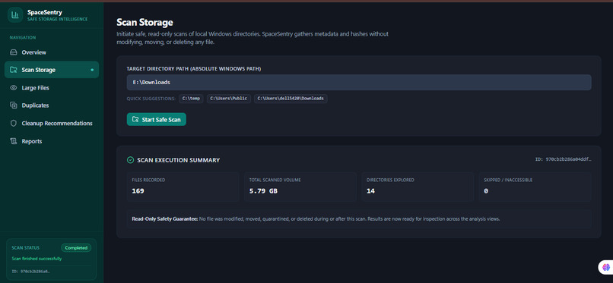Viewport: 613px width, 283px height.
Task: Click the Duplicates copy icon
Action: (x=14, y=105)
